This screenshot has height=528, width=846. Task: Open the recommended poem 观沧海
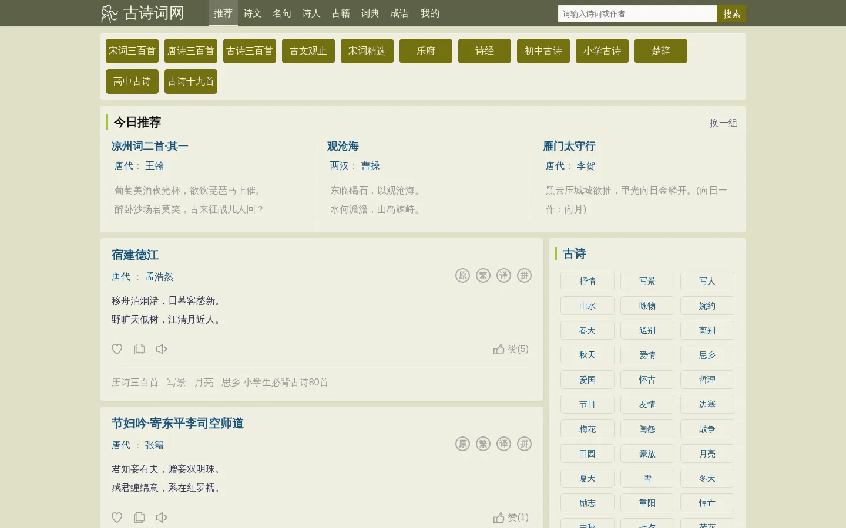click(343, 146)
